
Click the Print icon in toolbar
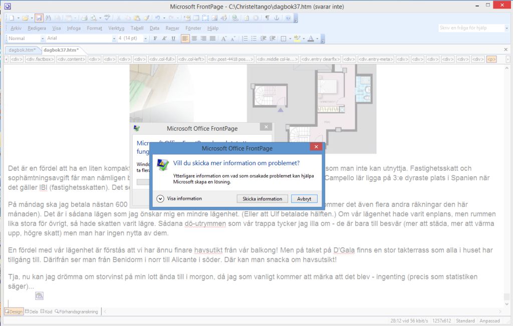84,18
